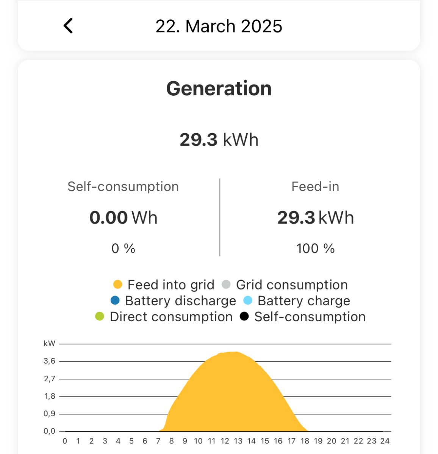
Task: Select hour 12 on the chart axis
Action: pyautogui.click(x=225, y=441)
